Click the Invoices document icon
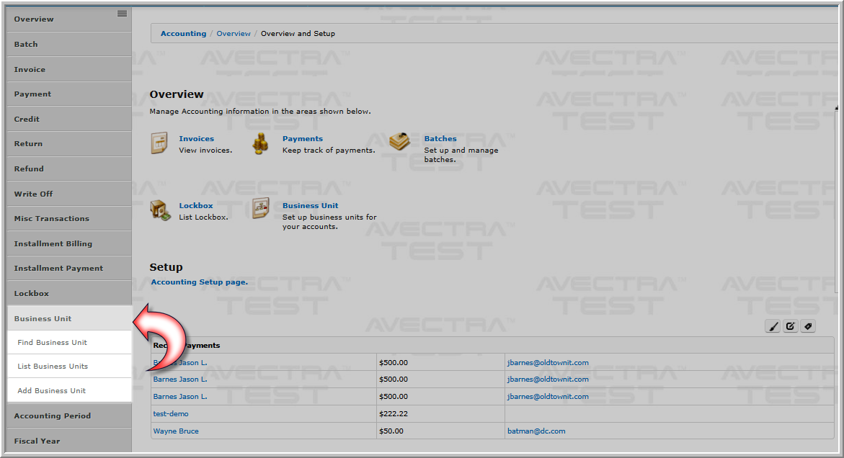Screen dimensions: 844x458 tap(159, 143)
